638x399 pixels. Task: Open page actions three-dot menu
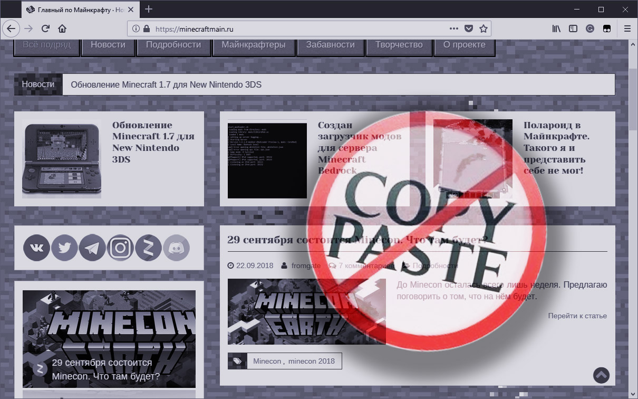tap(453, 28)
